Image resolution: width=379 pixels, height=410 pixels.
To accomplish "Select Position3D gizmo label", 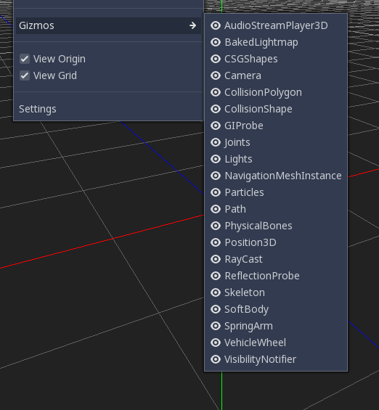I will (250, 242).
